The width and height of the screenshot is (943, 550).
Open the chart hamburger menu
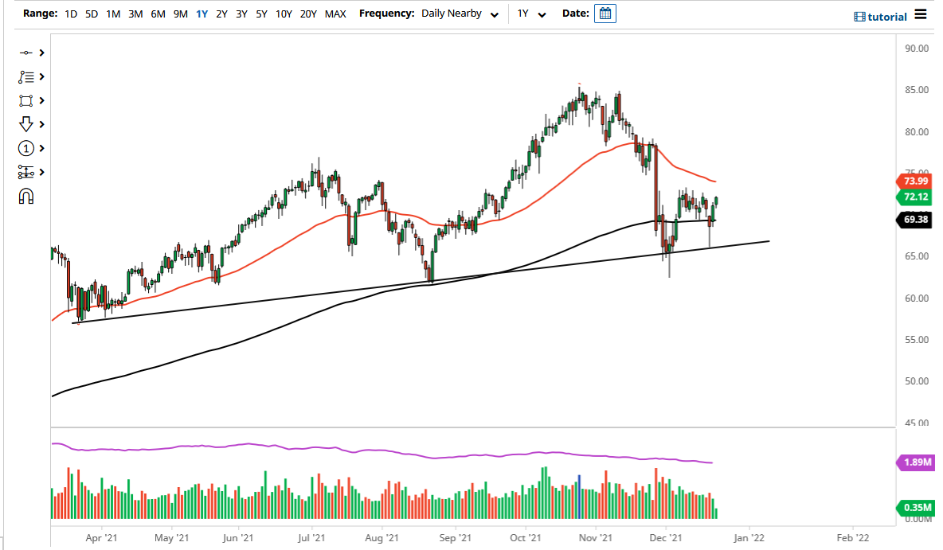pos(921,15)
